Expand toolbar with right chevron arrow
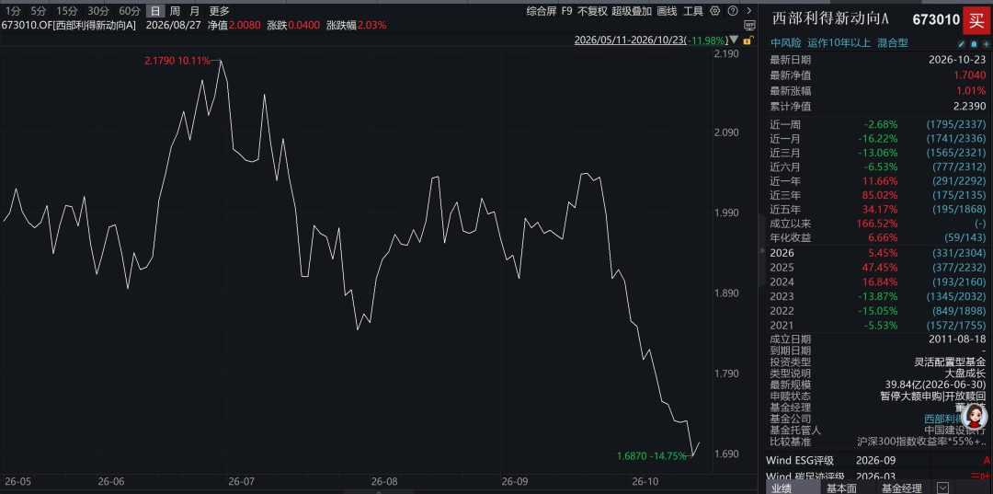Image resolution: width=993 pixels, height=494 pixels. [750, 11]
